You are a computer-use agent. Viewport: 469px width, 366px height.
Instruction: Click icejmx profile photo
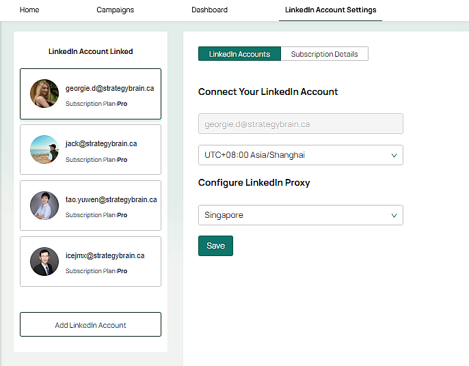click(x=44, y=262)
